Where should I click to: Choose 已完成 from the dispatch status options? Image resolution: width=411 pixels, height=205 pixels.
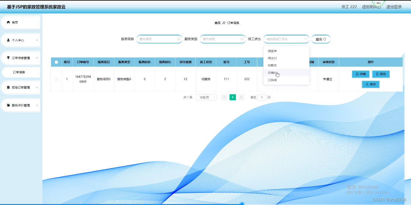coord(272,80)
